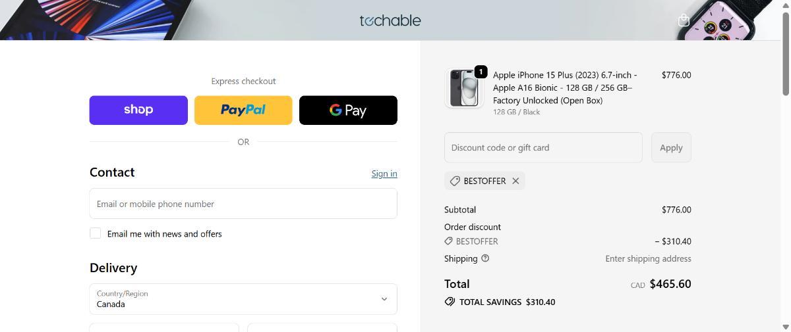
Task: Focus the Discount code or gift card field
Action: 543,147
